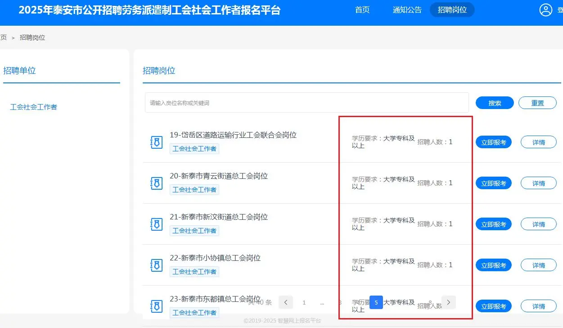
Task: Switch to the 招聘岗位 tab
Action: coord(452,9)
